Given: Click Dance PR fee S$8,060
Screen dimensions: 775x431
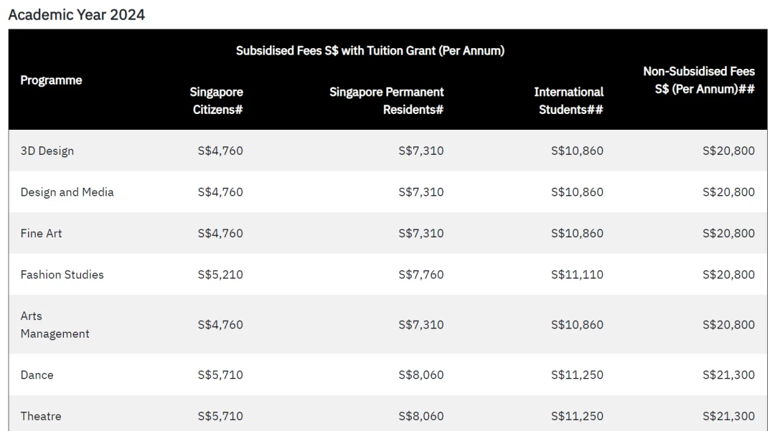Looking at the screenshot, I should pyautogui.click(x=421, y=375).
